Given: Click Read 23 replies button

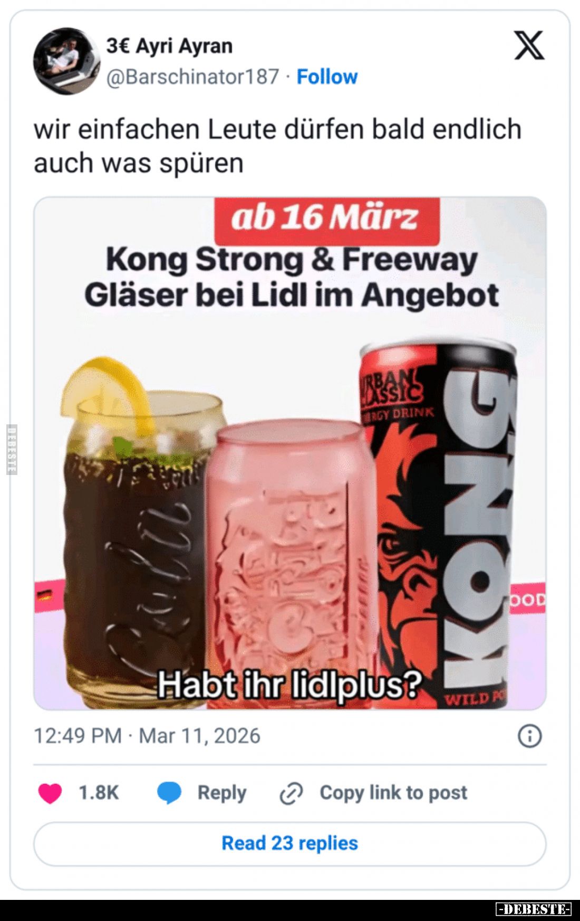Looking at the screenshot, I should point(290,843).
